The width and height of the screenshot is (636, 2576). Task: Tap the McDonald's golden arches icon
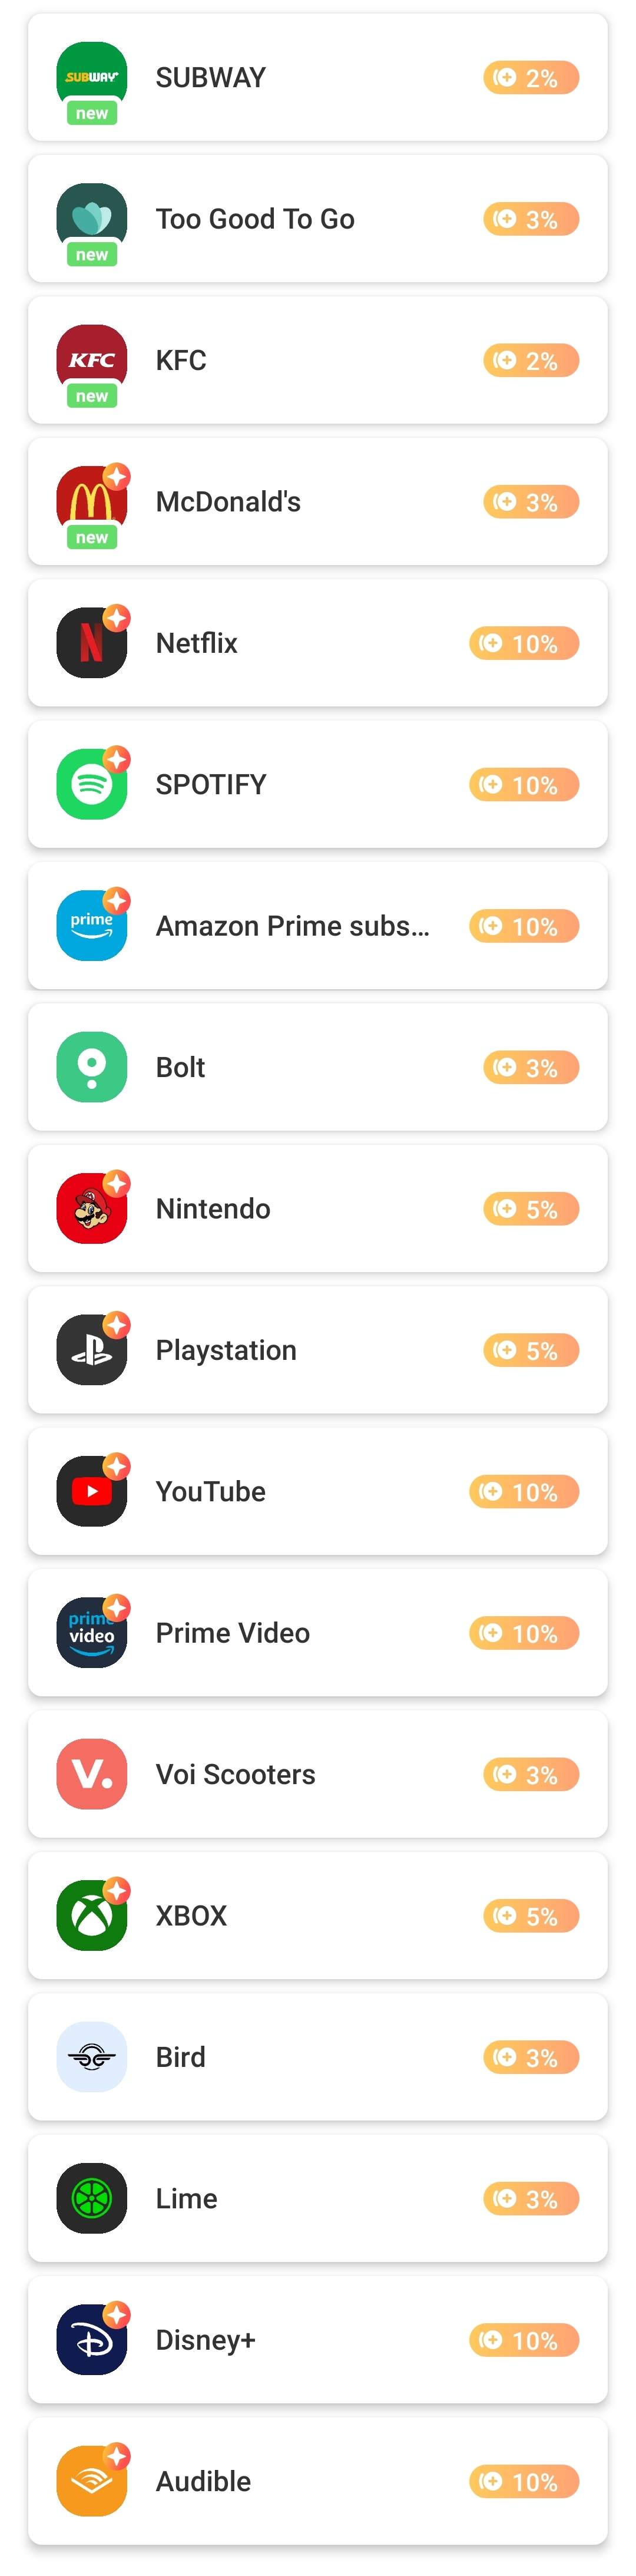[91, 501]
